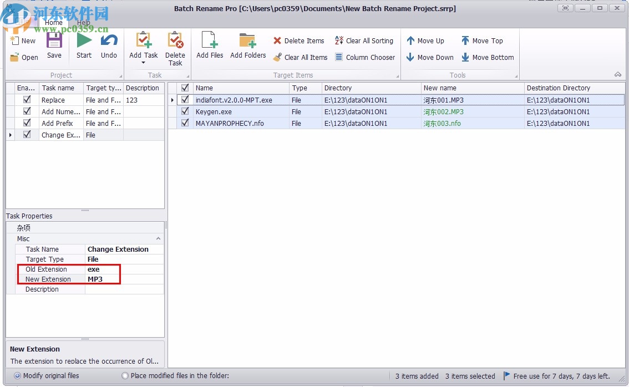Disable the Replace task checkbox
Image resolution: width=629 pixels, height=387 pixels.
coord(27,100)
